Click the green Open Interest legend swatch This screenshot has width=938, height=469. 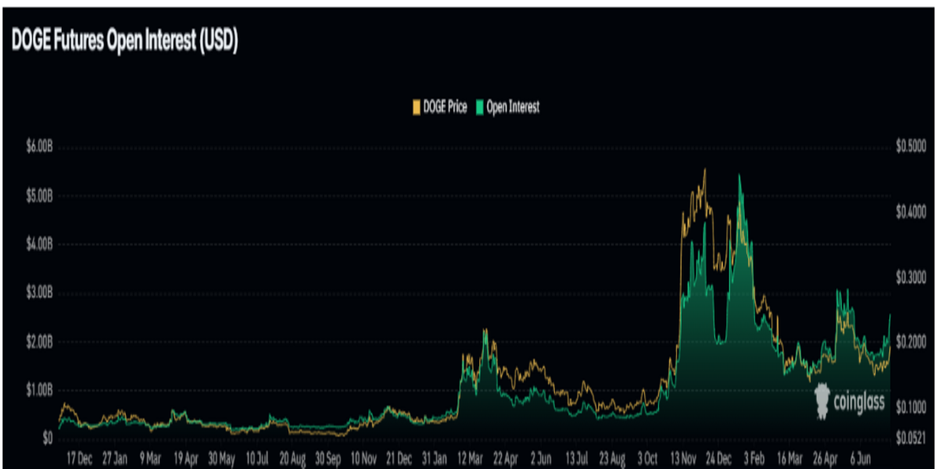(480, 107)
